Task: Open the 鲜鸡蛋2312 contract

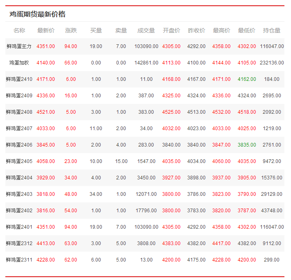Action: (19, 243)
